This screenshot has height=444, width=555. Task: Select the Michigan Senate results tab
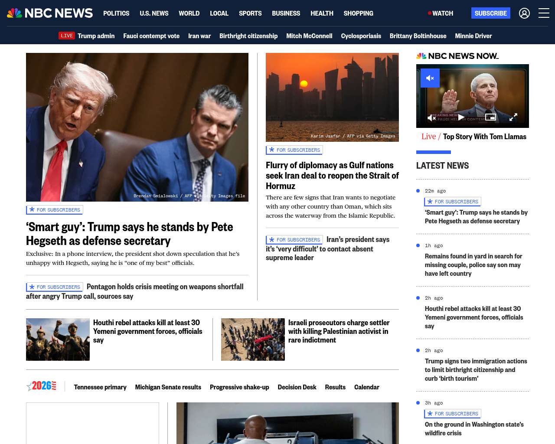168,387
